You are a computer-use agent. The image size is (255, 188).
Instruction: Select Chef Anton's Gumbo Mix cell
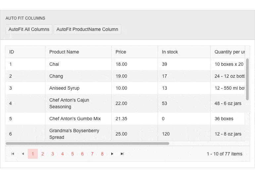78,119
